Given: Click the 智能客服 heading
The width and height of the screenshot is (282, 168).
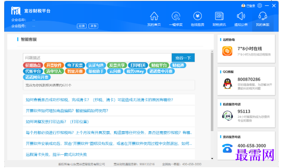Looking at the screenshot, I should (x=29, y=39).
